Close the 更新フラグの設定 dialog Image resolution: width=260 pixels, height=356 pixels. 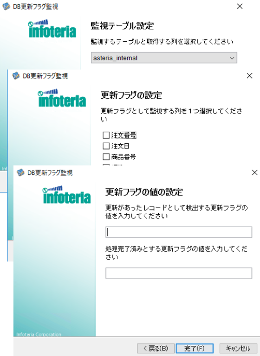click(x=249, y=76)
